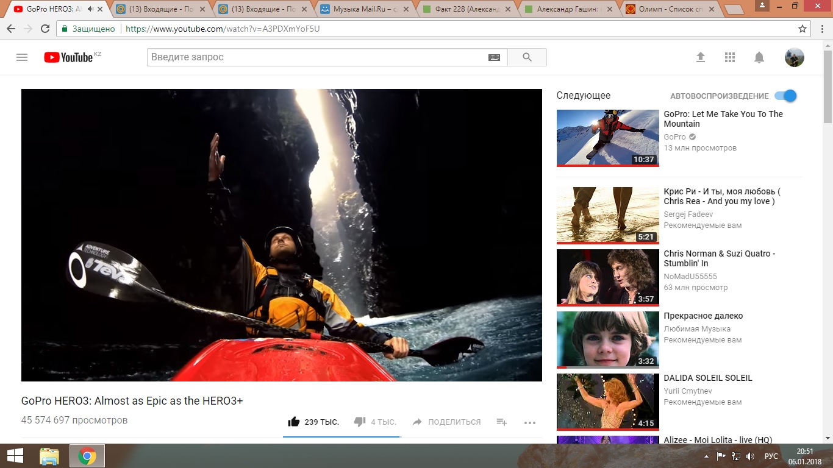This screenshot has width=833, height=468.
Task: Open the YouTube hamburger guide menu
Action: click(22, 57)
